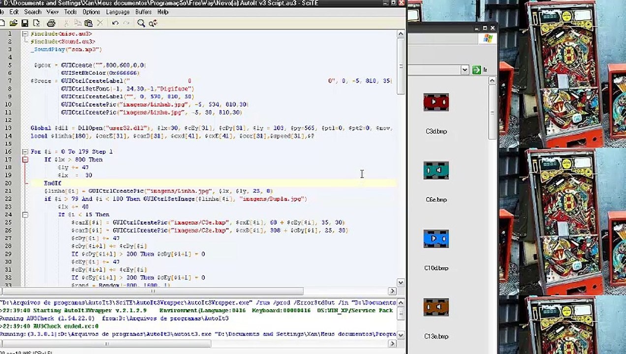Screen dimensions: 626x354
Task: Open the Help menu
Action: 163,12
